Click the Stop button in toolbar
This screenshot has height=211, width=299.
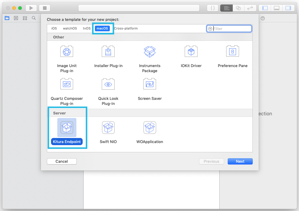45,8
